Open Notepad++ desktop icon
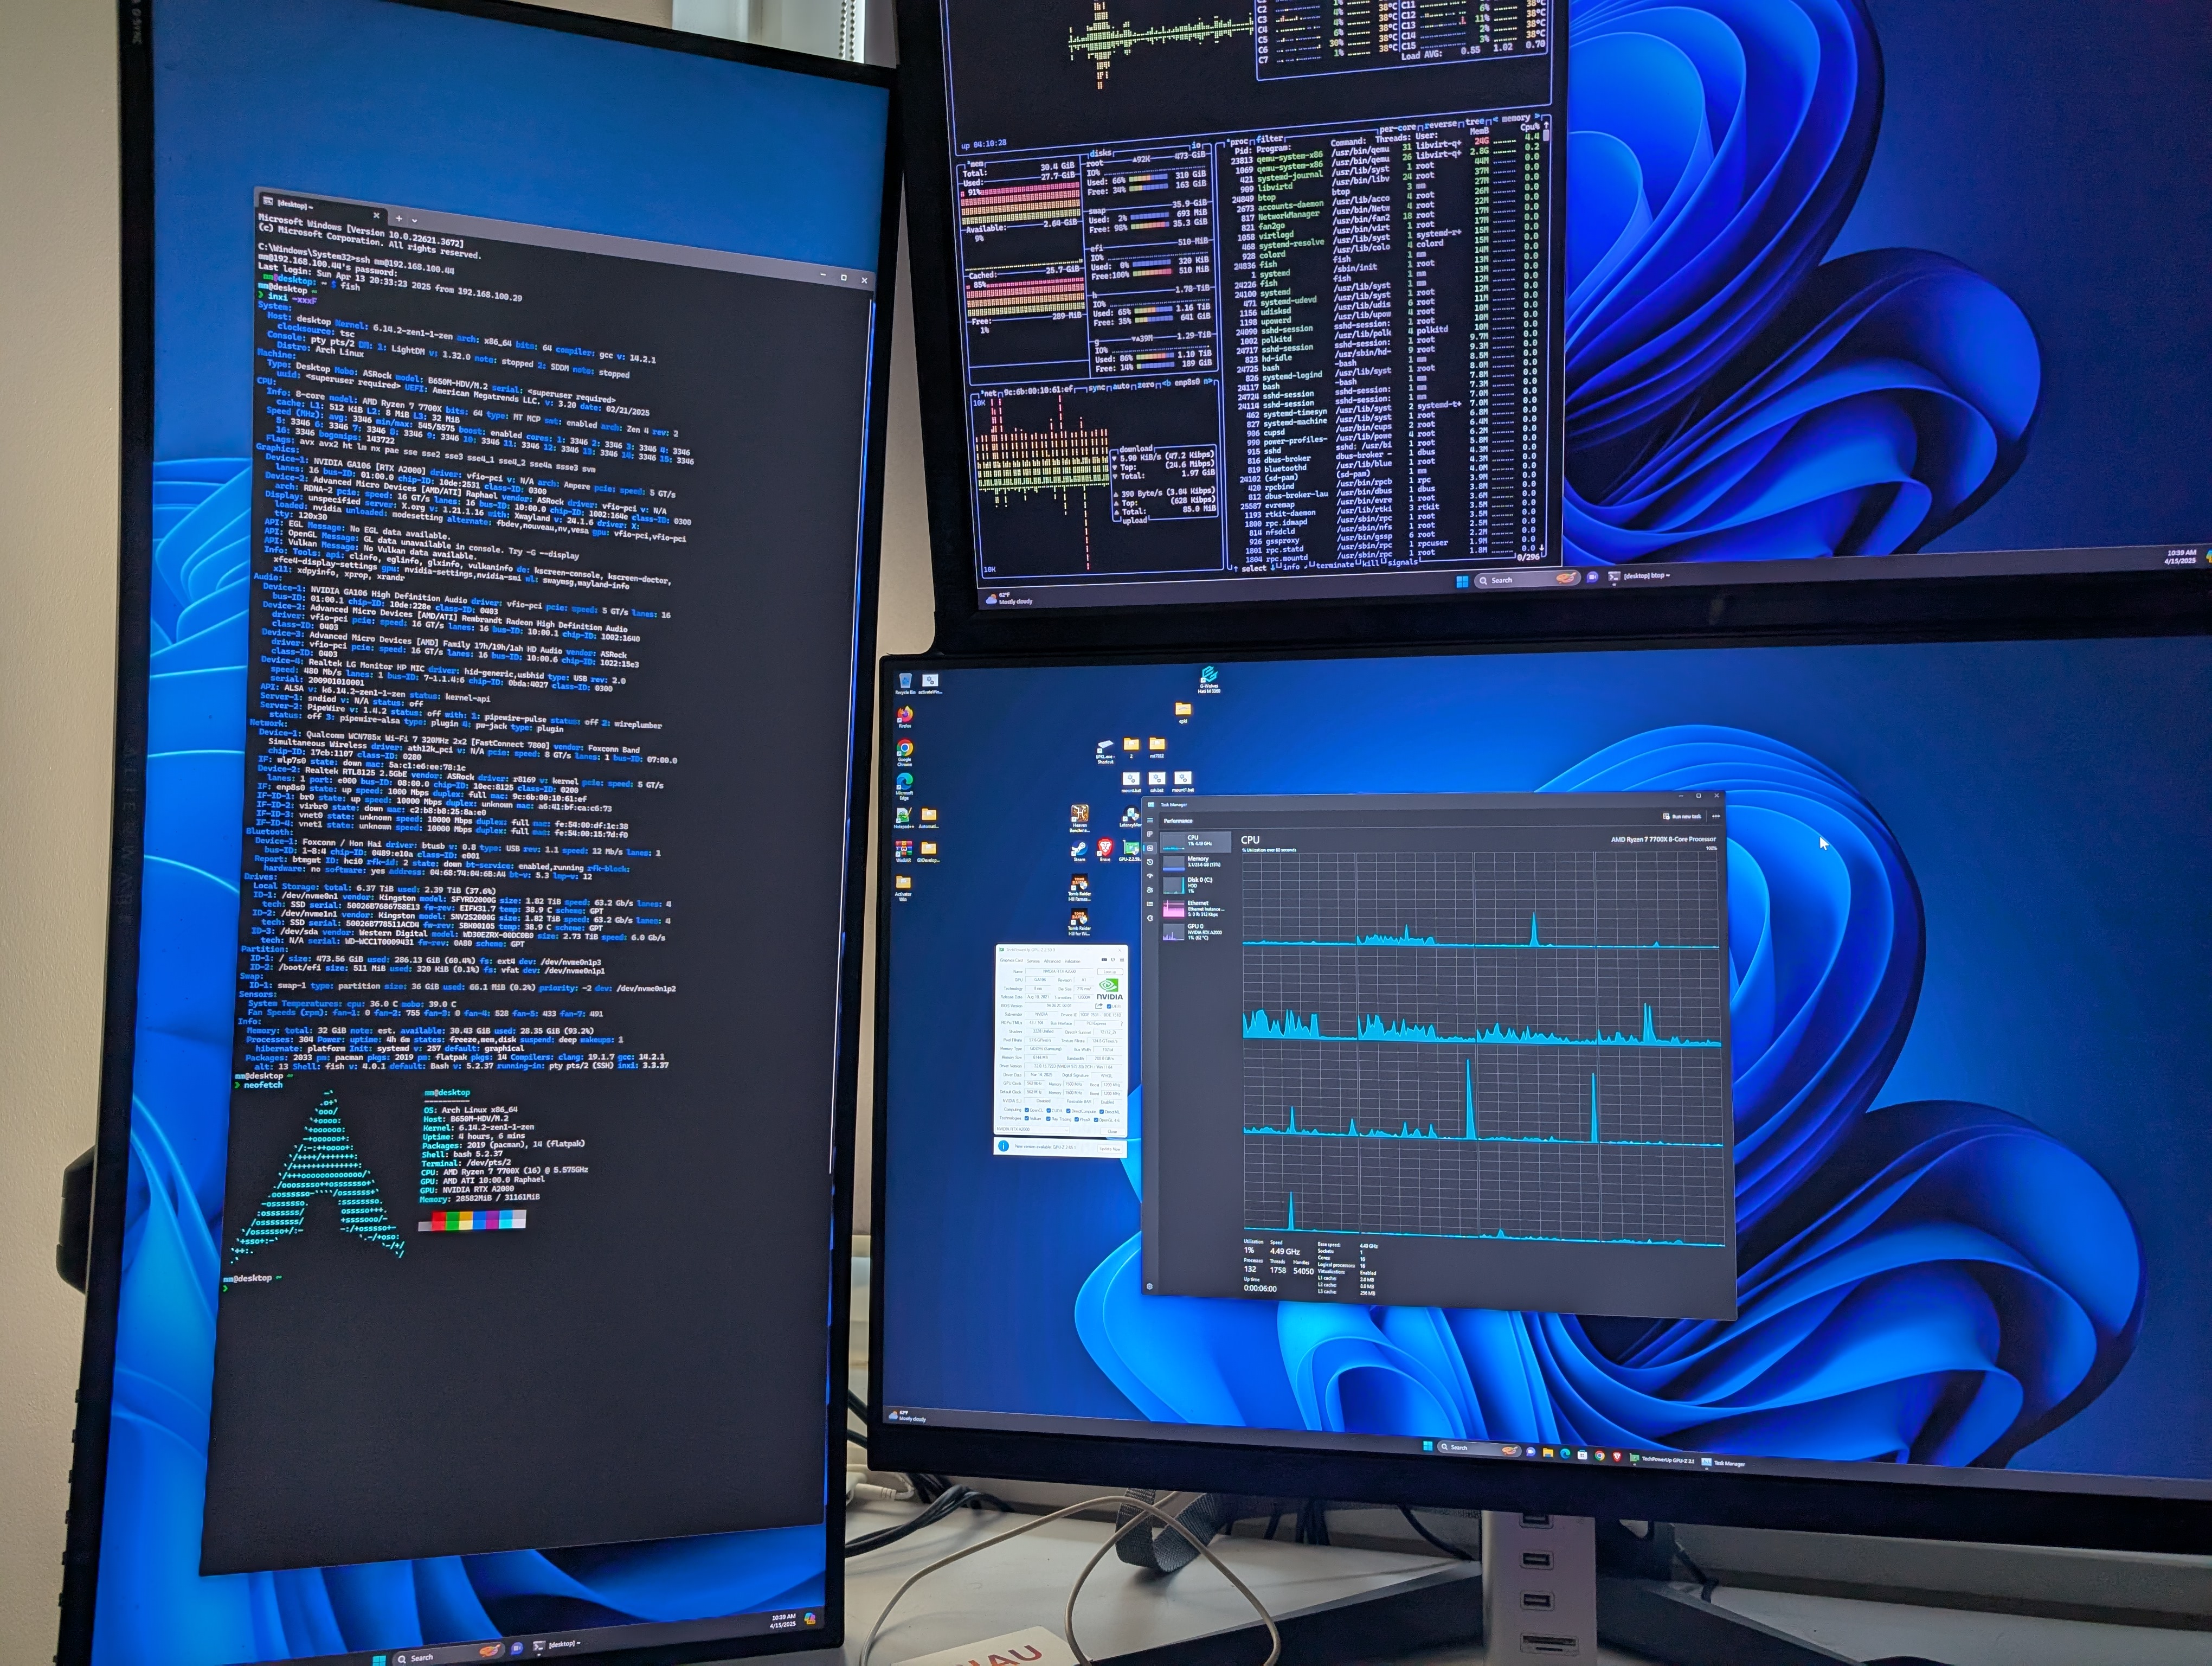2212x1666 pixels. tap(904, 819)
